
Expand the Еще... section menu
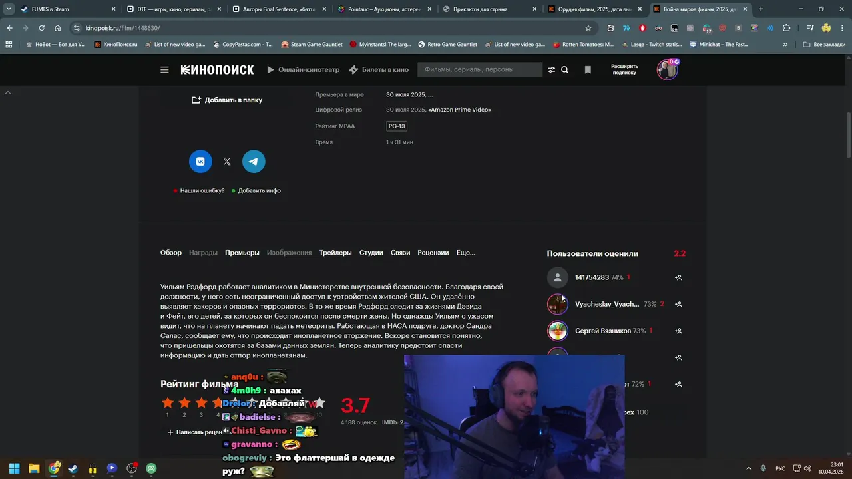click(466, 253)
